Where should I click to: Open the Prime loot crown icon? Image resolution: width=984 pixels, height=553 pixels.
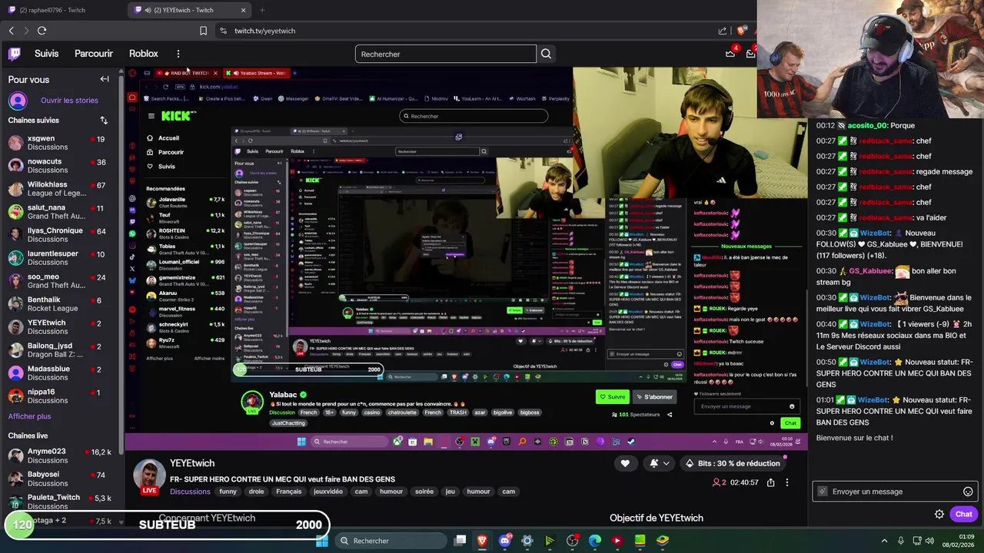[x=730, y=54]
